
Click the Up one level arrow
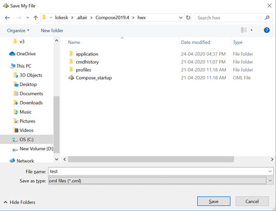point(35,18)
